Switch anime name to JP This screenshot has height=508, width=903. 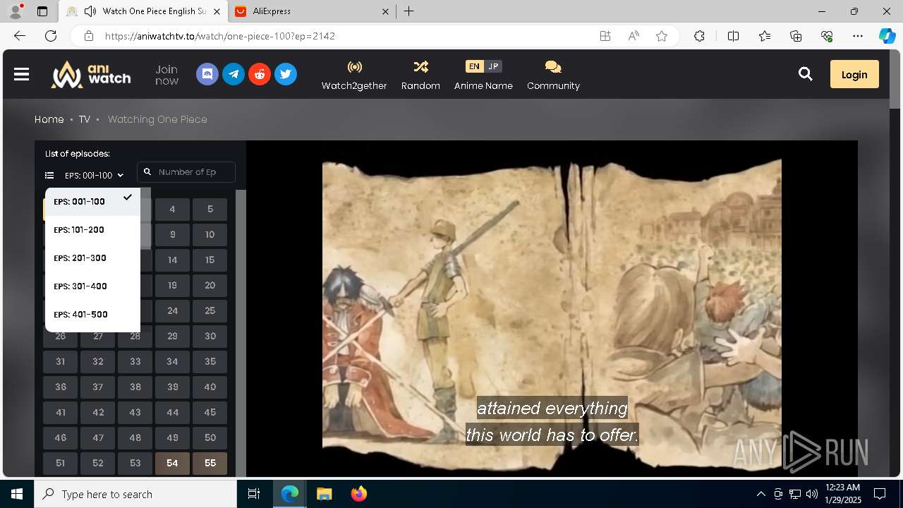493,66
